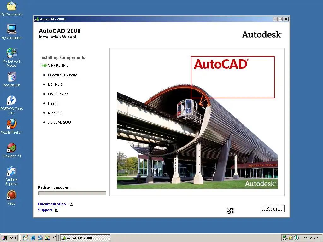Click the Installing Components heading
Image resolution: width=323 pixels, height=242 pixels.
point(63,58)
